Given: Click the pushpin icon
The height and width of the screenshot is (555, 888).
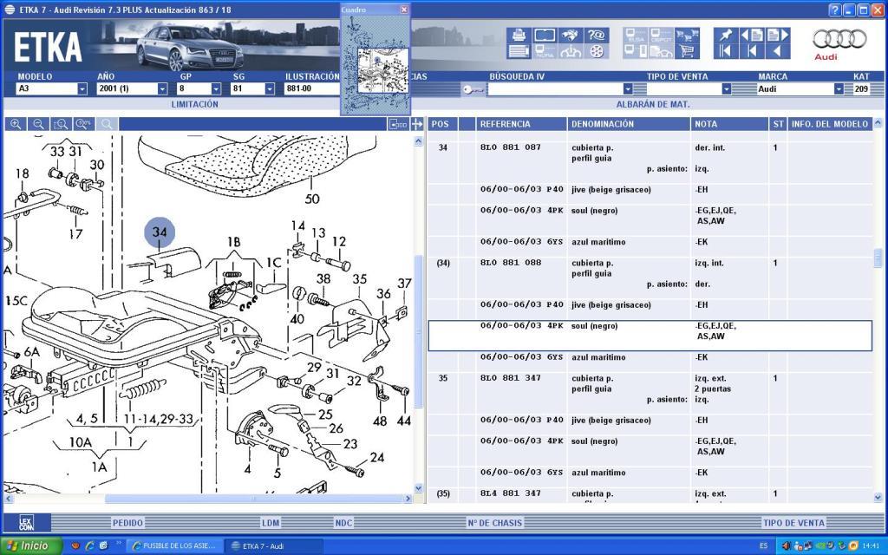Looking at the screenshot, I should [x=726, y=36].
